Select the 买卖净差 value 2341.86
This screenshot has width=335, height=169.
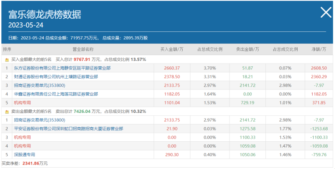point(31,164)
